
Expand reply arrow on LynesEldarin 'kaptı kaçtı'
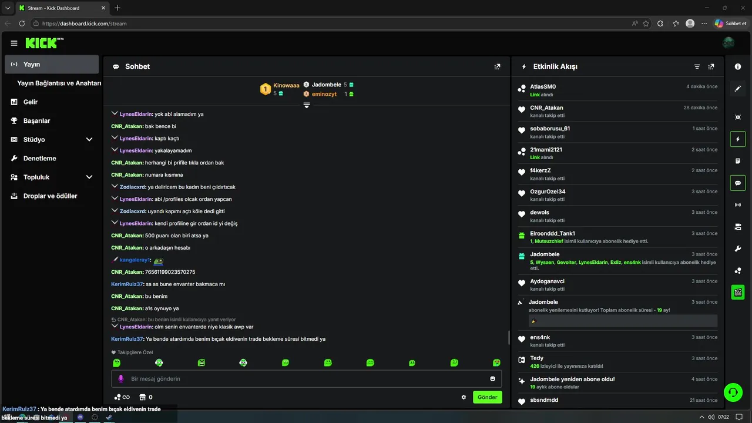click(x=115, y=137)
